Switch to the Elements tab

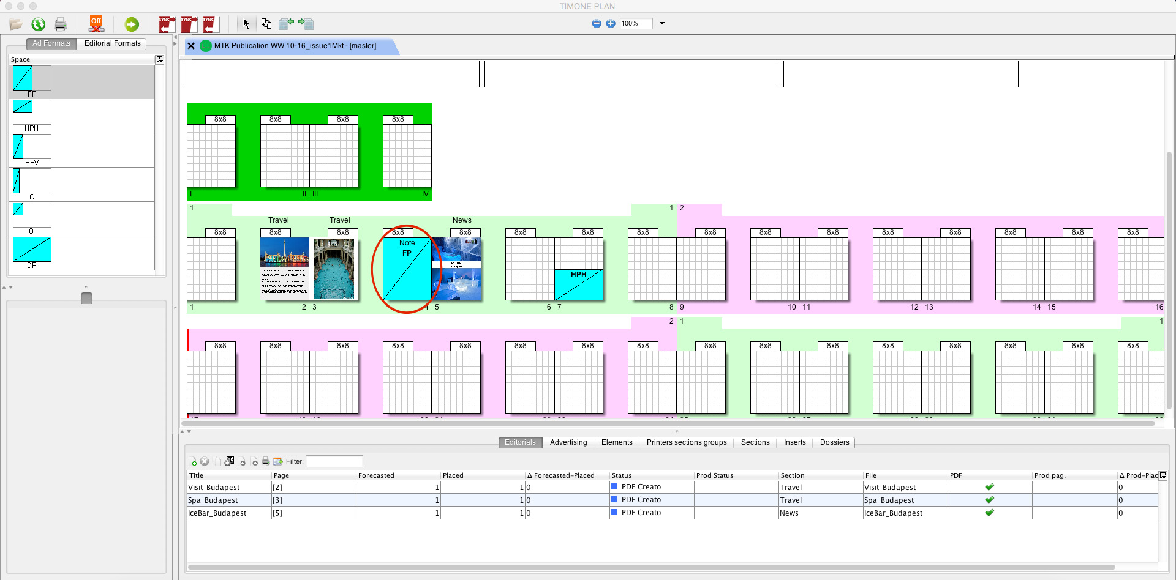617,442
